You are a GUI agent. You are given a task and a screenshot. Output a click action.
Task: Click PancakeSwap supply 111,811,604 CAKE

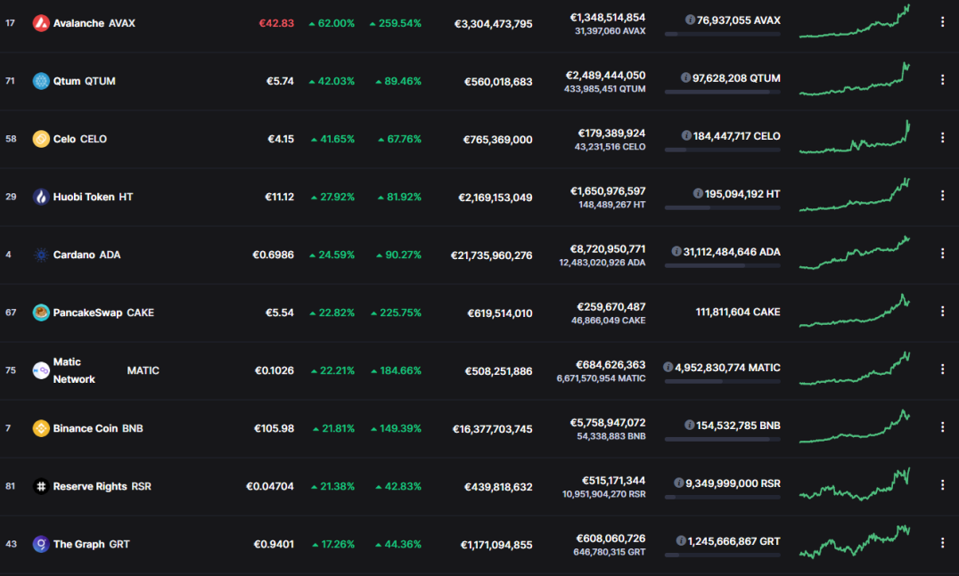738,312
